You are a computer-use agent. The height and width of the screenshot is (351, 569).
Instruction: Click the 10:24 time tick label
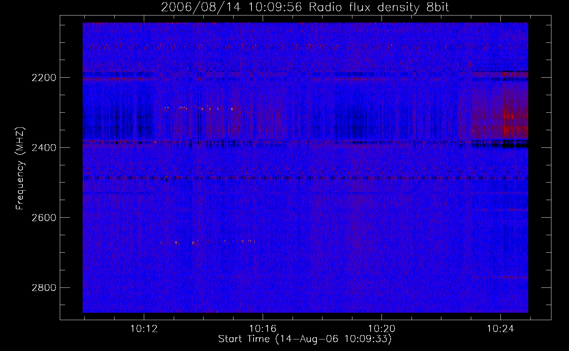coord(500,329)
